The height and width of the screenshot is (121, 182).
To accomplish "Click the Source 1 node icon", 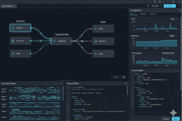I will coord(13,41).
